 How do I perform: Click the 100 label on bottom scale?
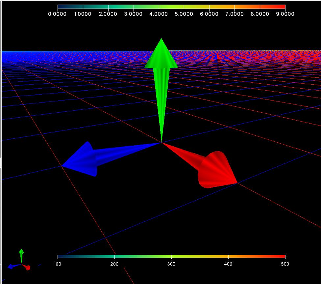pyautogui.click(x=58, y=264)
